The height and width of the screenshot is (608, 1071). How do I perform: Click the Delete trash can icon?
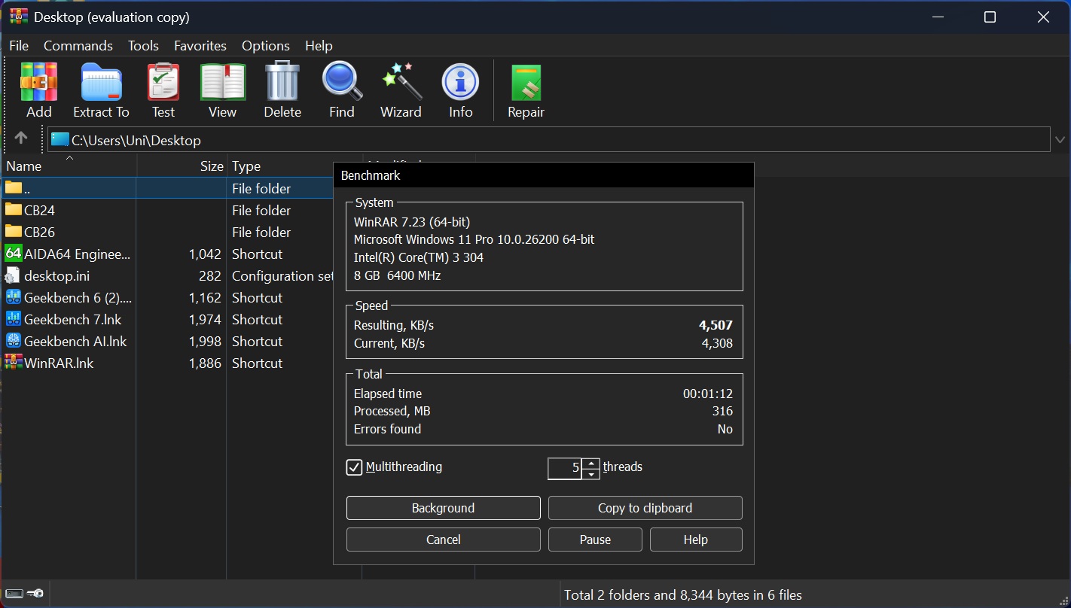(x=282, y=82)
